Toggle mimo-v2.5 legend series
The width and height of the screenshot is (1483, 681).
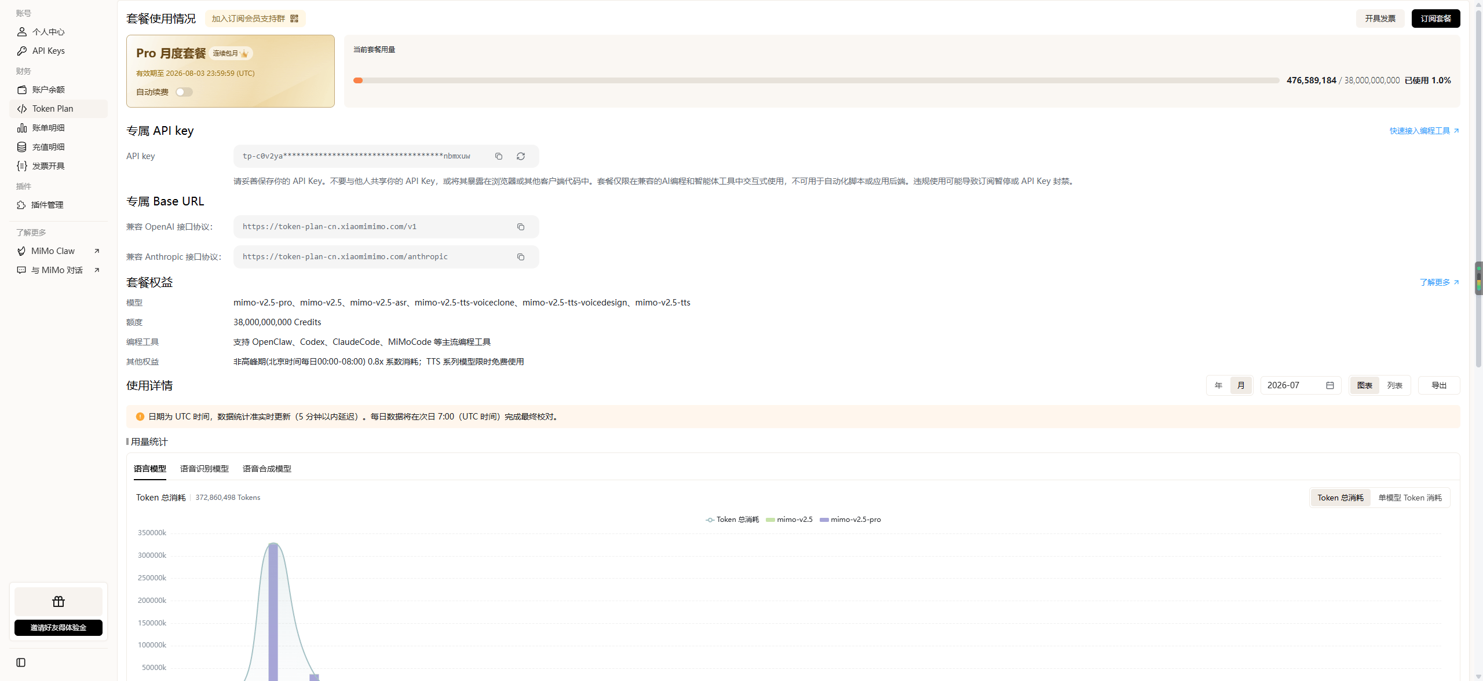point(789,520)
